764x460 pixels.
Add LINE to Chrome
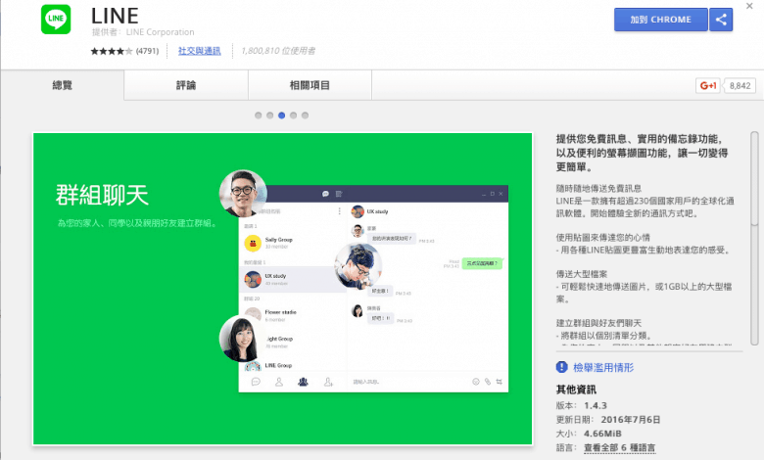(x=661, y=20)
